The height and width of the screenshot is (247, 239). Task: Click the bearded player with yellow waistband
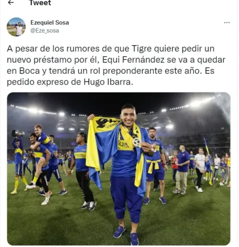click(156, 165)
